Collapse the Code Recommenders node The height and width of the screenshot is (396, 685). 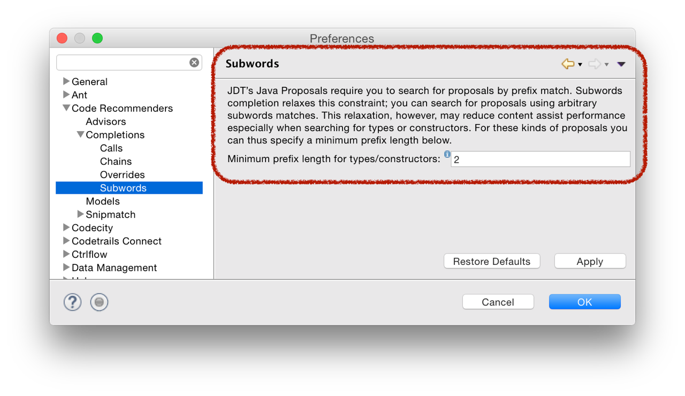pyautogui.click(x=66, y=108)
